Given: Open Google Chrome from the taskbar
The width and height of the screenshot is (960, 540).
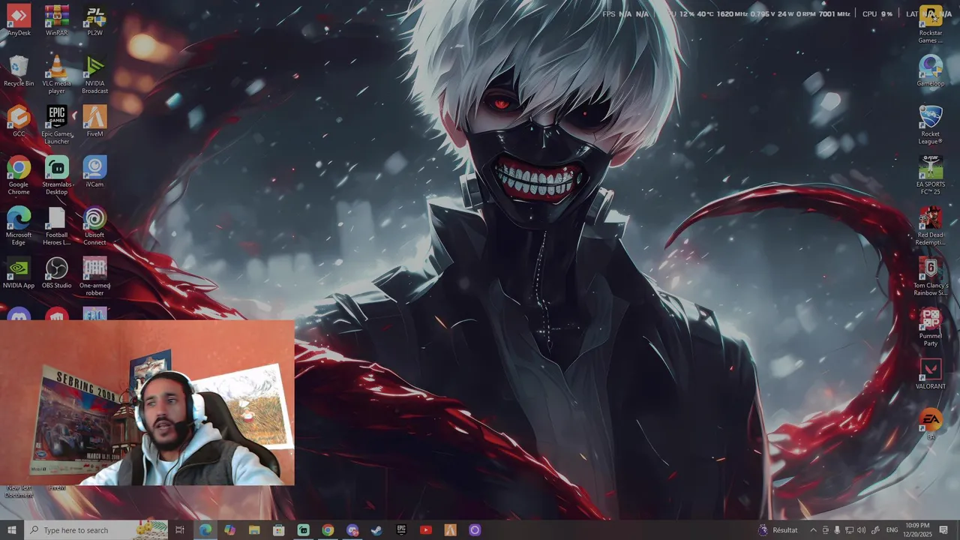Looking at the screenshot, I should pyautogui.click(x=328, y=530).
